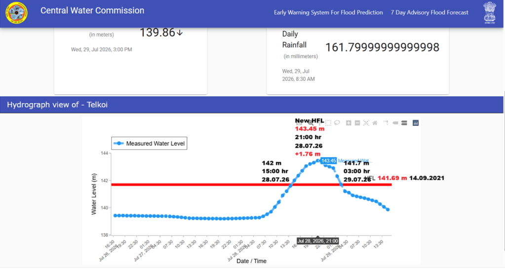Click the first data point of water level curve

(116, 215)
